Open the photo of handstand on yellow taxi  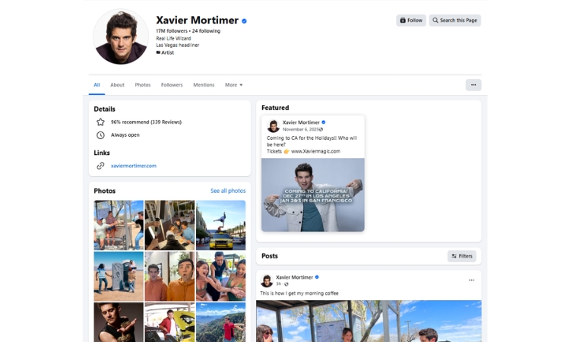coord(221,225)
